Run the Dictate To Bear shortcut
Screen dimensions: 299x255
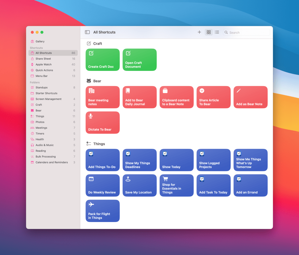pyautogui.click(x=103, y=123)
